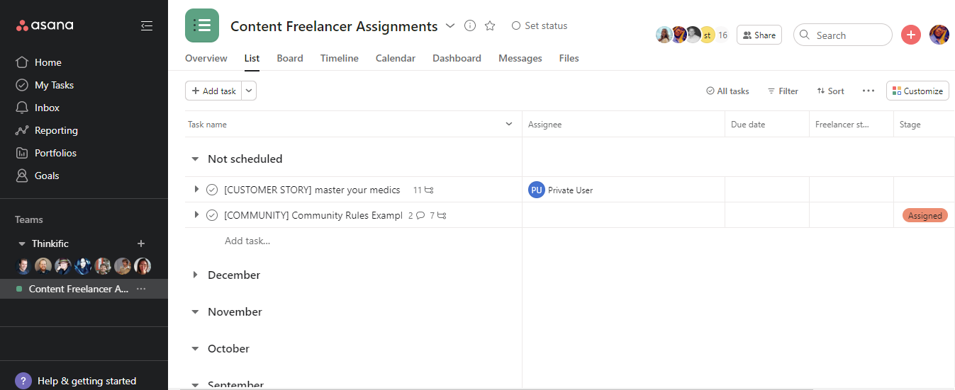955x390 pixels.
Task: Open the Sort options
Action: tap(830, 91)
